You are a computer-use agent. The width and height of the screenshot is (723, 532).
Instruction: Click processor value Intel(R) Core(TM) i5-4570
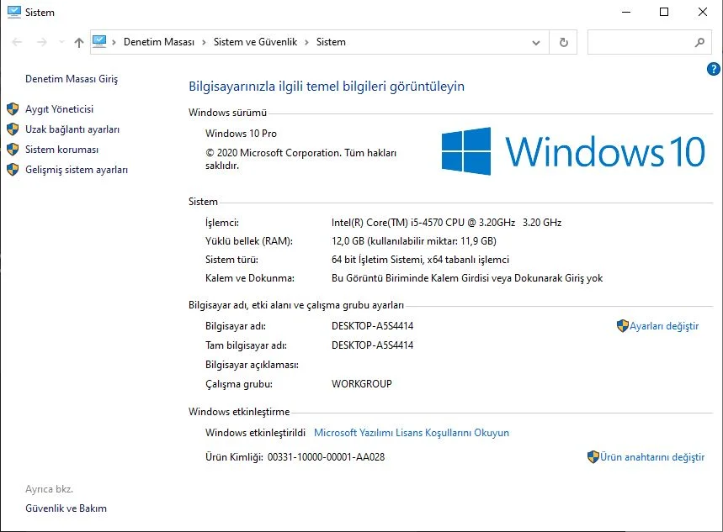coord(446,223)
